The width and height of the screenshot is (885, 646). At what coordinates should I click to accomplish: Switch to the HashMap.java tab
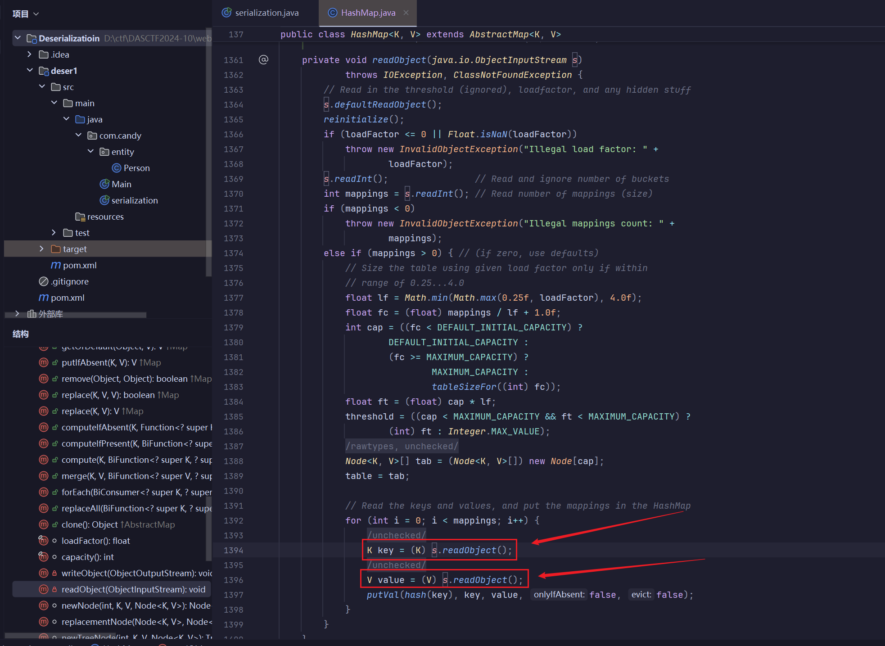(x=368, y=13)
